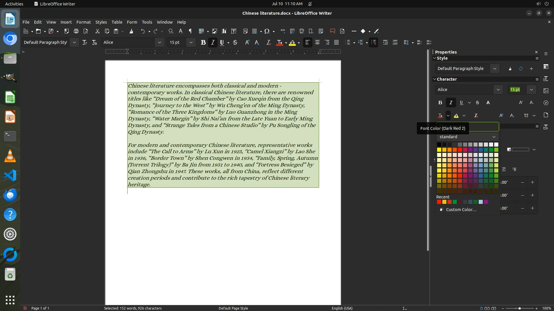
Task: Expand the font size dropdown in toolbar
Action: pos(191,42)
